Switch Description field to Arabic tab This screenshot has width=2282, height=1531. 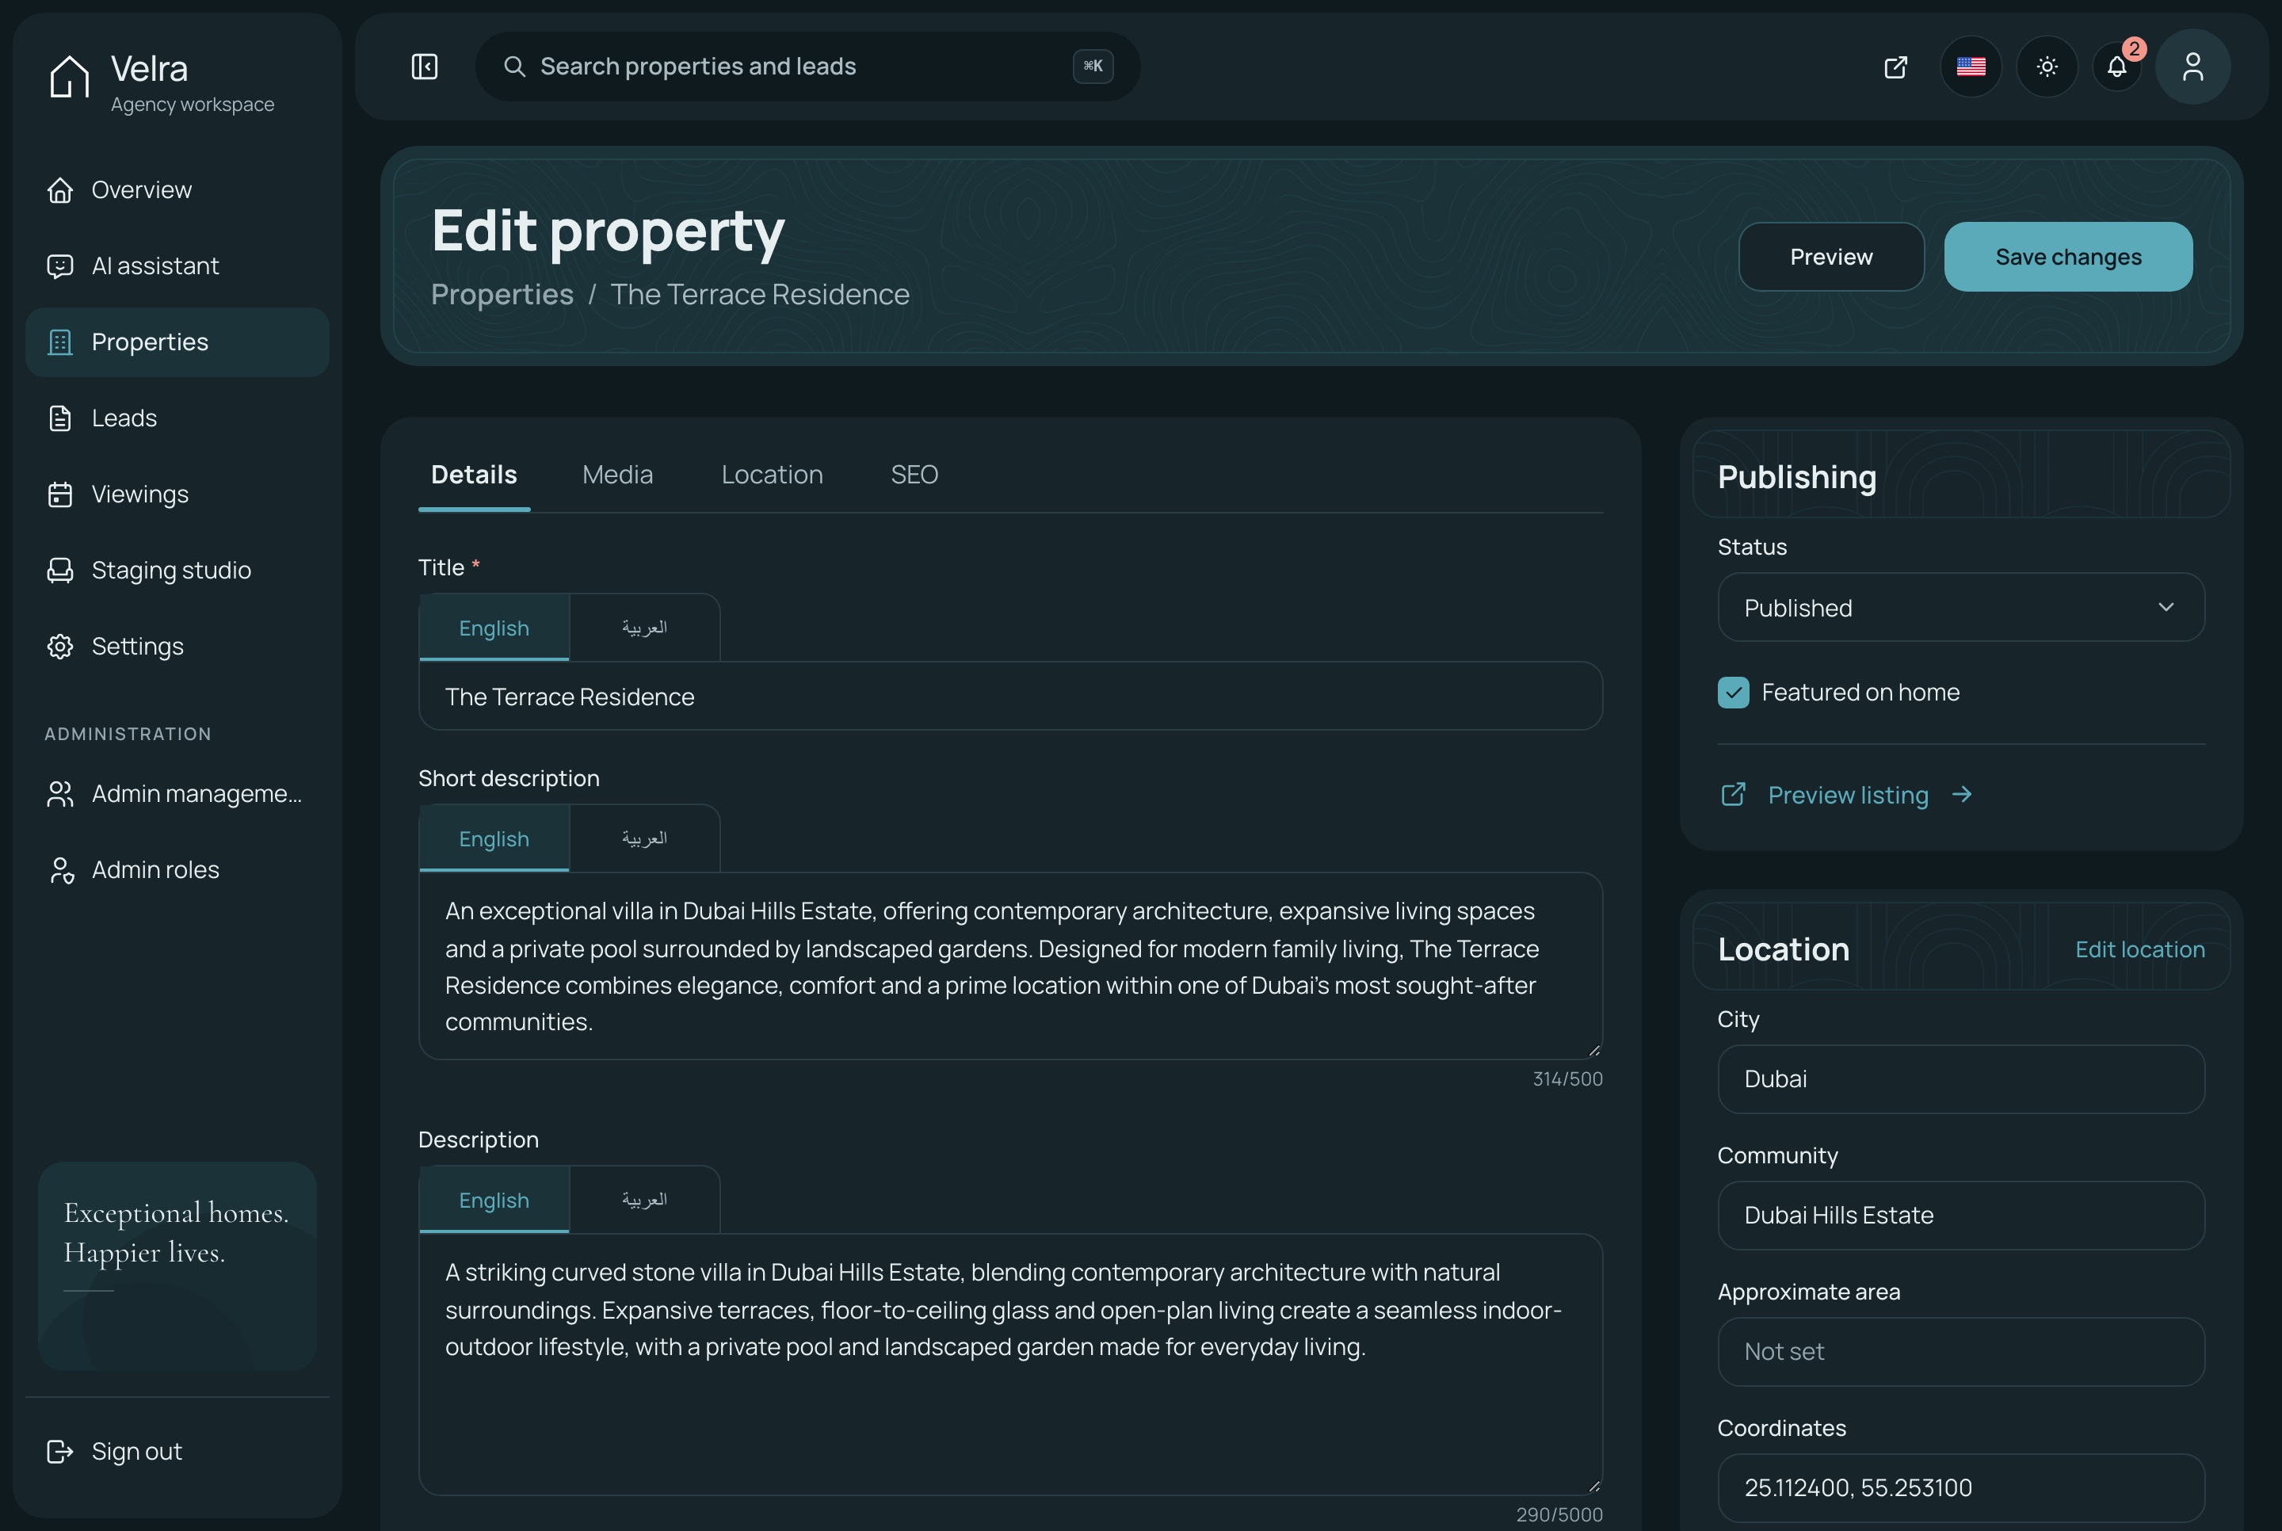click(x=644, y=1200)
